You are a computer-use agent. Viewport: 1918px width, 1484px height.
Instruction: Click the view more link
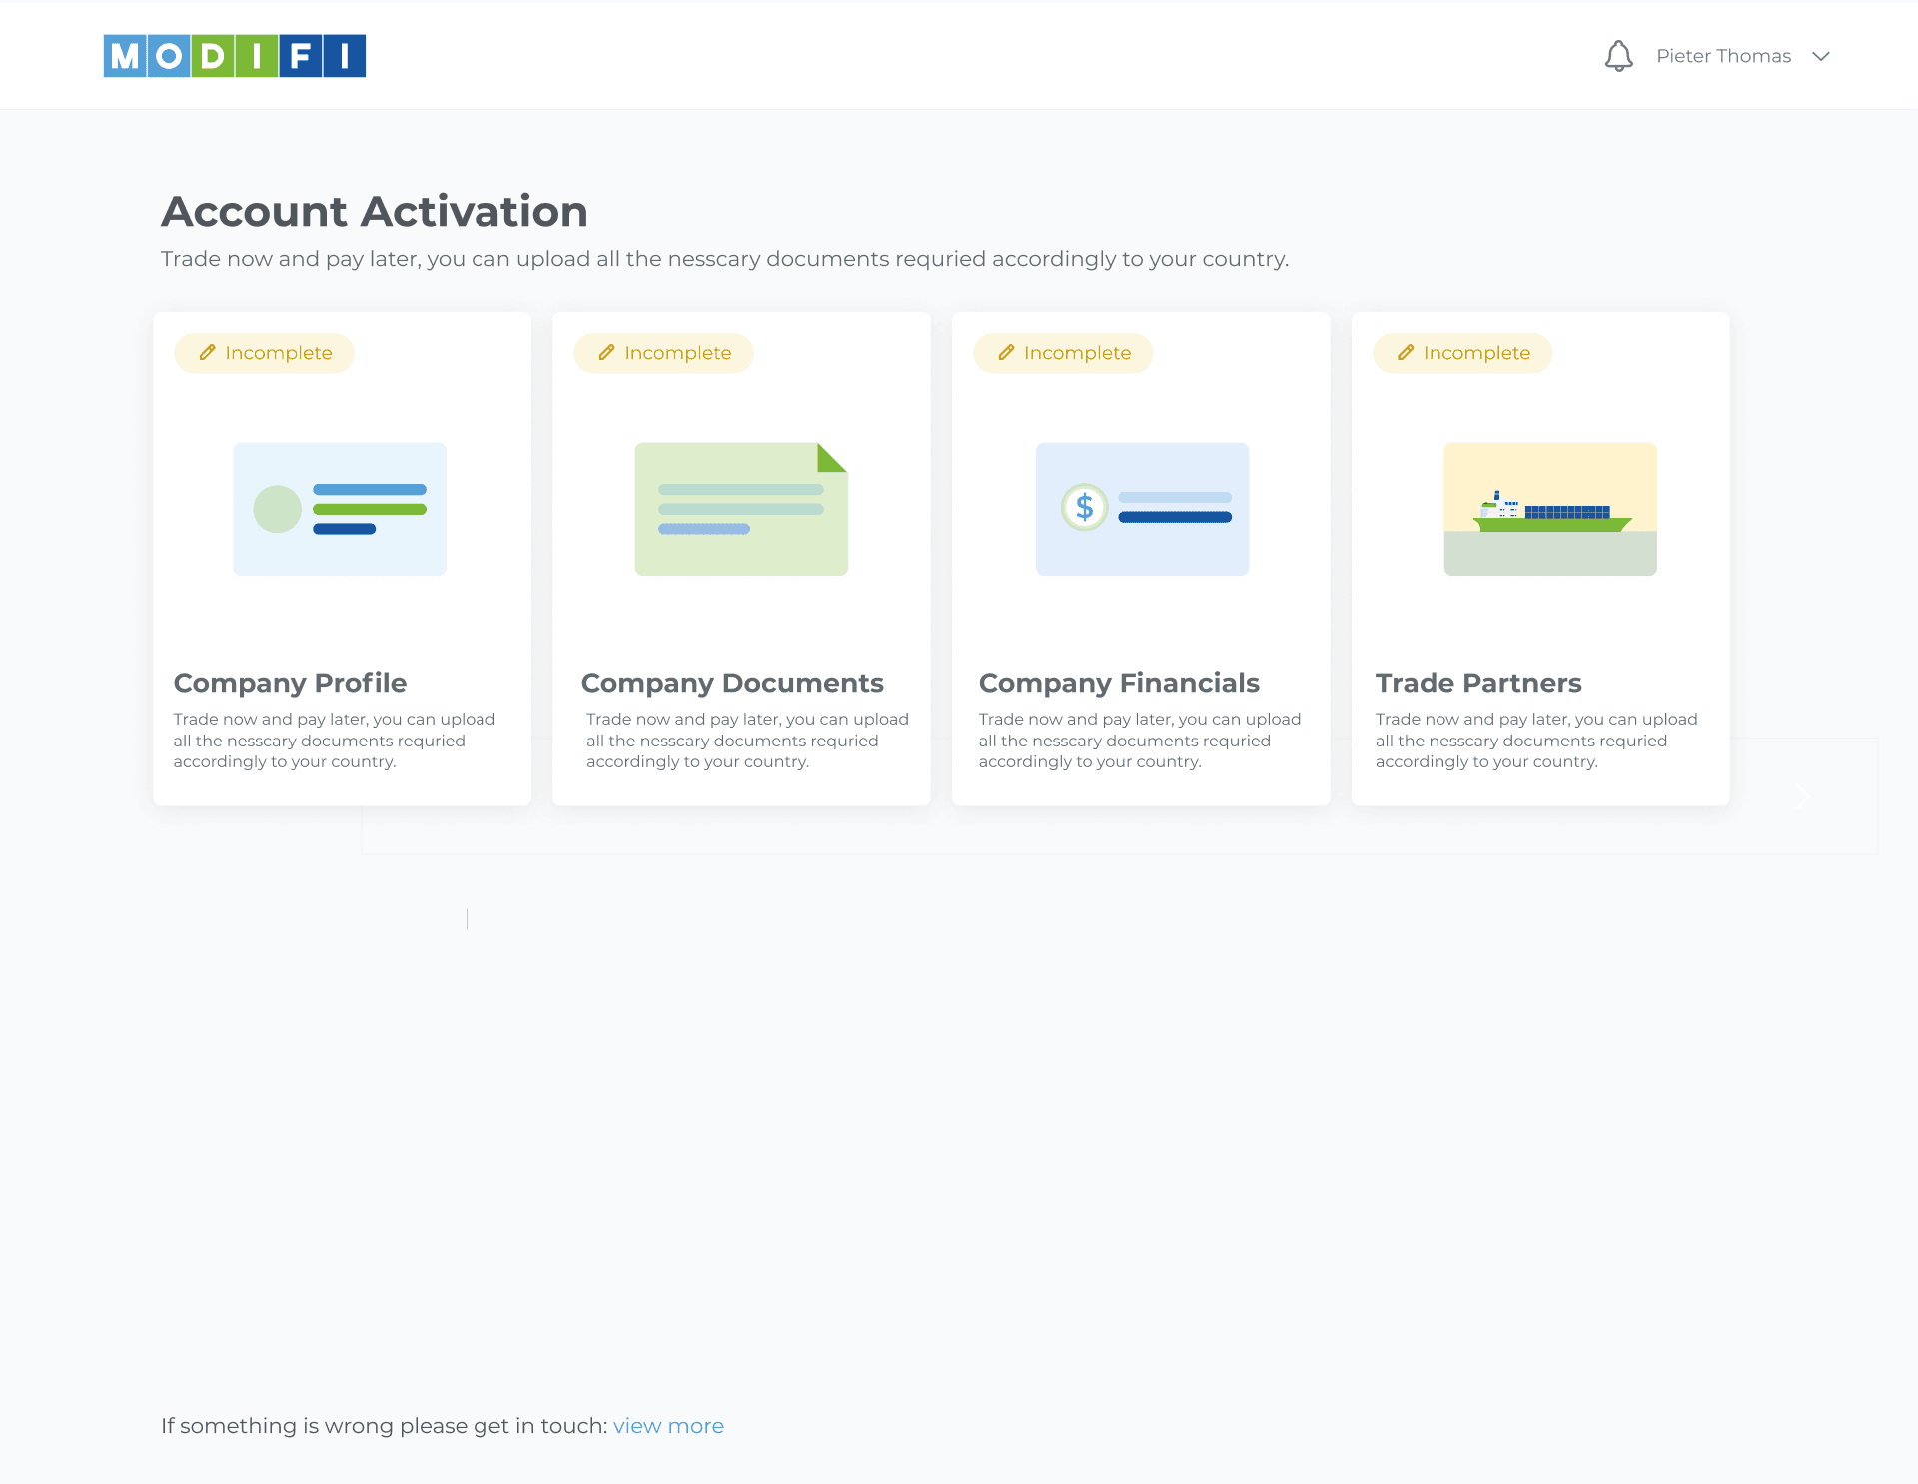(x=668, y=1426)
